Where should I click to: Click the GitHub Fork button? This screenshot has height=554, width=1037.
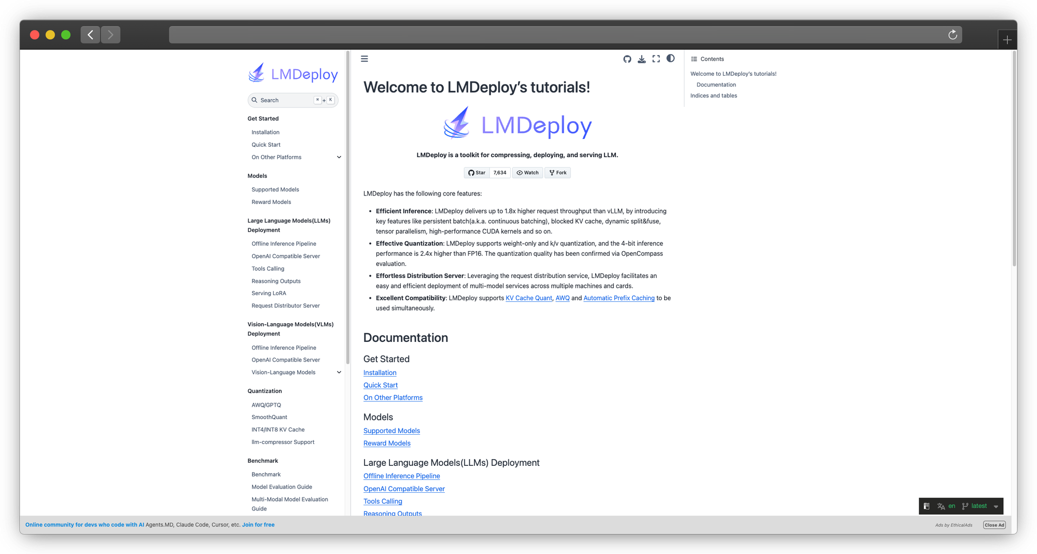pyautogui.click(x=558, y=173)
